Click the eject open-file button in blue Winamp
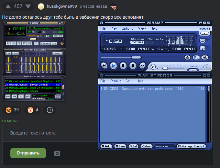The height and width of the screenshot is (168, 220). pos(187,58)
